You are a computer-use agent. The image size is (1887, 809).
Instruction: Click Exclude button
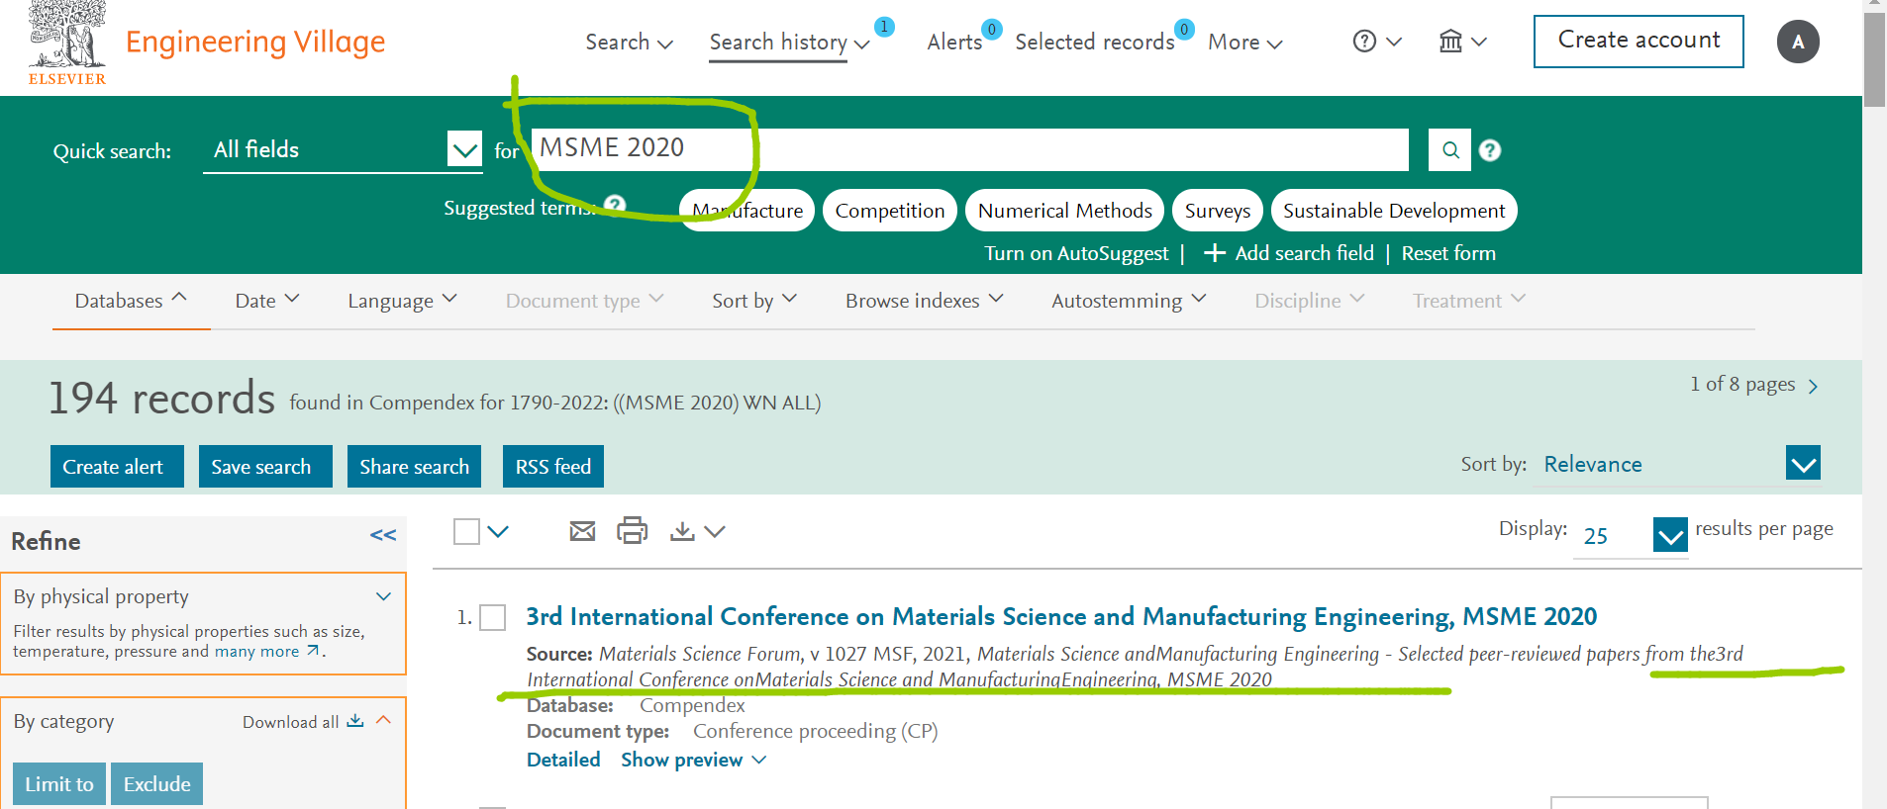point(156,783)
